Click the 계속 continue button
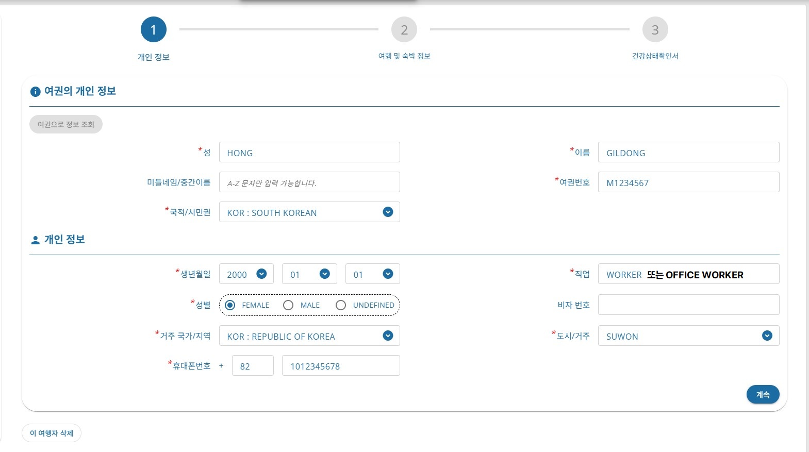 tap(763, 394)
